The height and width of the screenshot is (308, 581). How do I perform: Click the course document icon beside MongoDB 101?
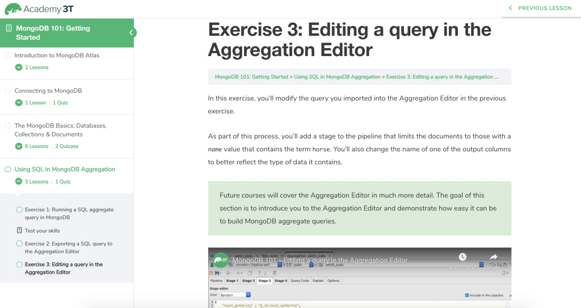(9, 28)
